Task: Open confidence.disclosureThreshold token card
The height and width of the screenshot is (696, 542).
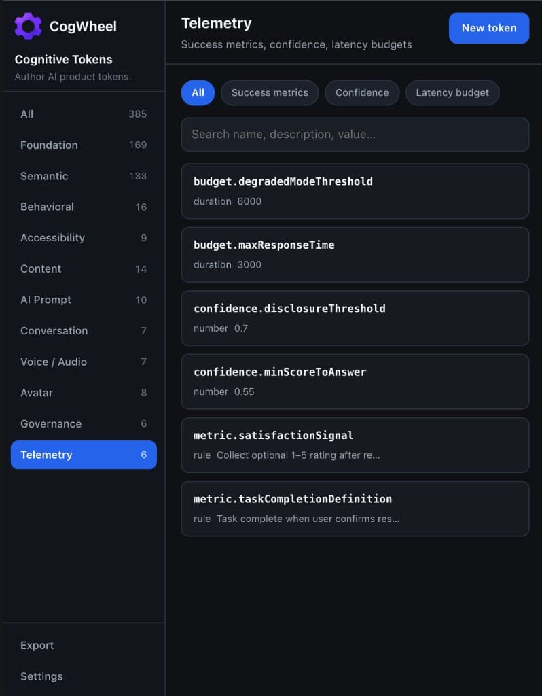Action: click(355, 318)
